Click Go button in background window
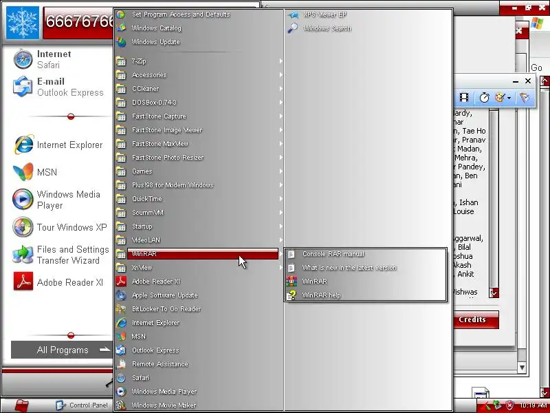The height and width of the screenshot is (413, 550). click(x=536, y=67)
